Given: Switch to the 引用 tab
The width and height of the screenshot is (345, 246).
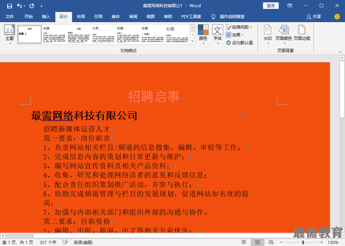Looking at the screenshot, I should (x=98, y=17).
